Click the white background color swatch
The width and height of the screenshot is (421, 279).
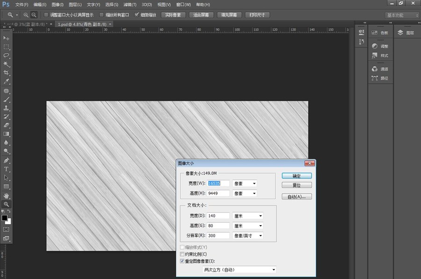pyautogui.click(x=9, y=222)
